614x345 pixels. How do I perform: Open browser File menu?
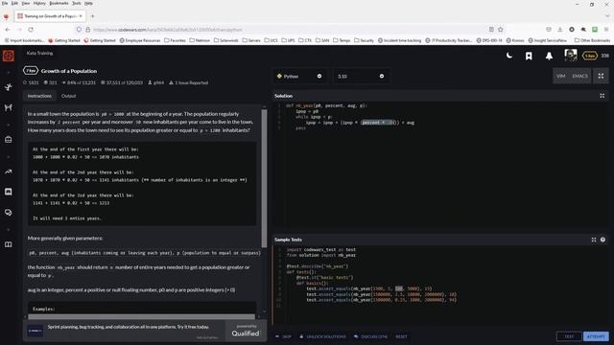click(5, 3)
